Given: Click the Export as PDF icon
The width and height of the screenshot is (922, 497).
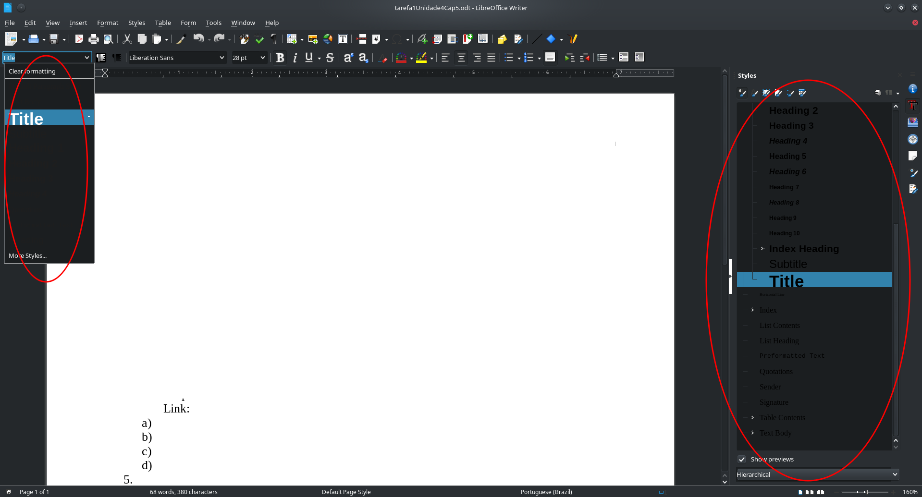Looking at the screenshot, I should coord(79,39).
